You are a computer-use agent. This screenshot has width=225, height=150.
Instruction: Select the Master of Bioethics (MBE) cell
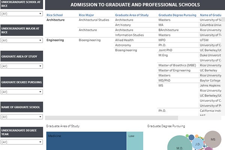[x=177, y=65]
